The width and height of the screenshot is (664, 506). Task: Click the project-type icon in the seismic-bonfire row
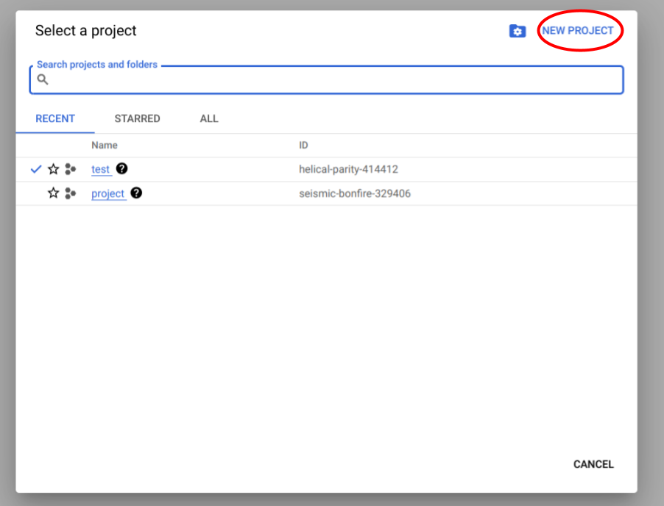(x=70, y=193)
